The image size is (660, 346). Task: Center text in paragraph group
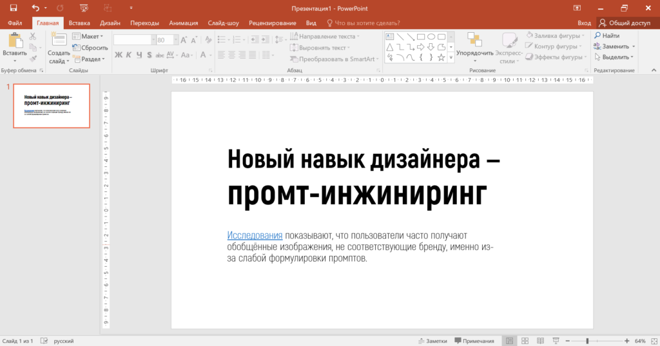pyautogui.click(x=231, y=55)
